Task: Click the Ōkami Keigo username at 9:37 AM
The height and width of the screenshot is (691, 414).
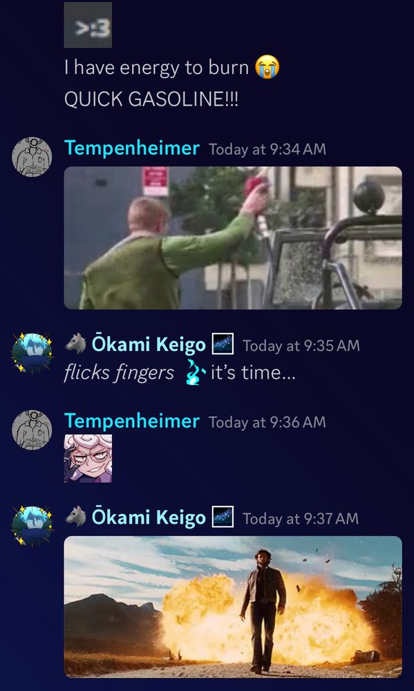Action: coord(149,518)
